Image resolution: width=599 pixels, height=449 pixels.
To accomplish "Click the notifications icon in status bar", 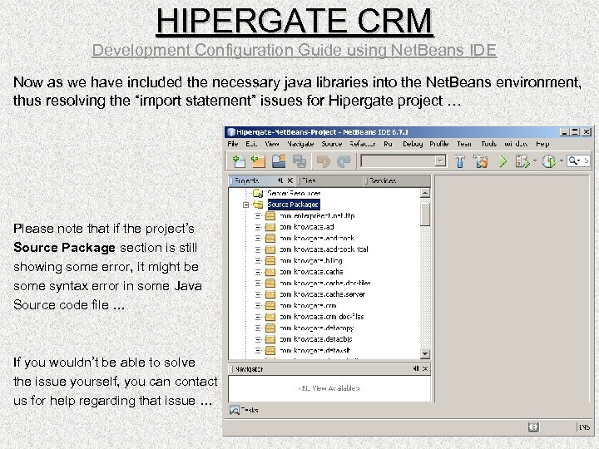I will 533,427.
